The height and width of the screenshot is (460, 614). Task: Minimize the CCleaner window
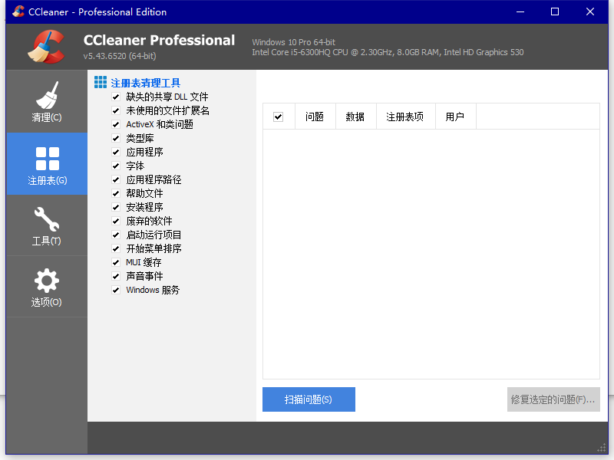[x=520, y=11]
